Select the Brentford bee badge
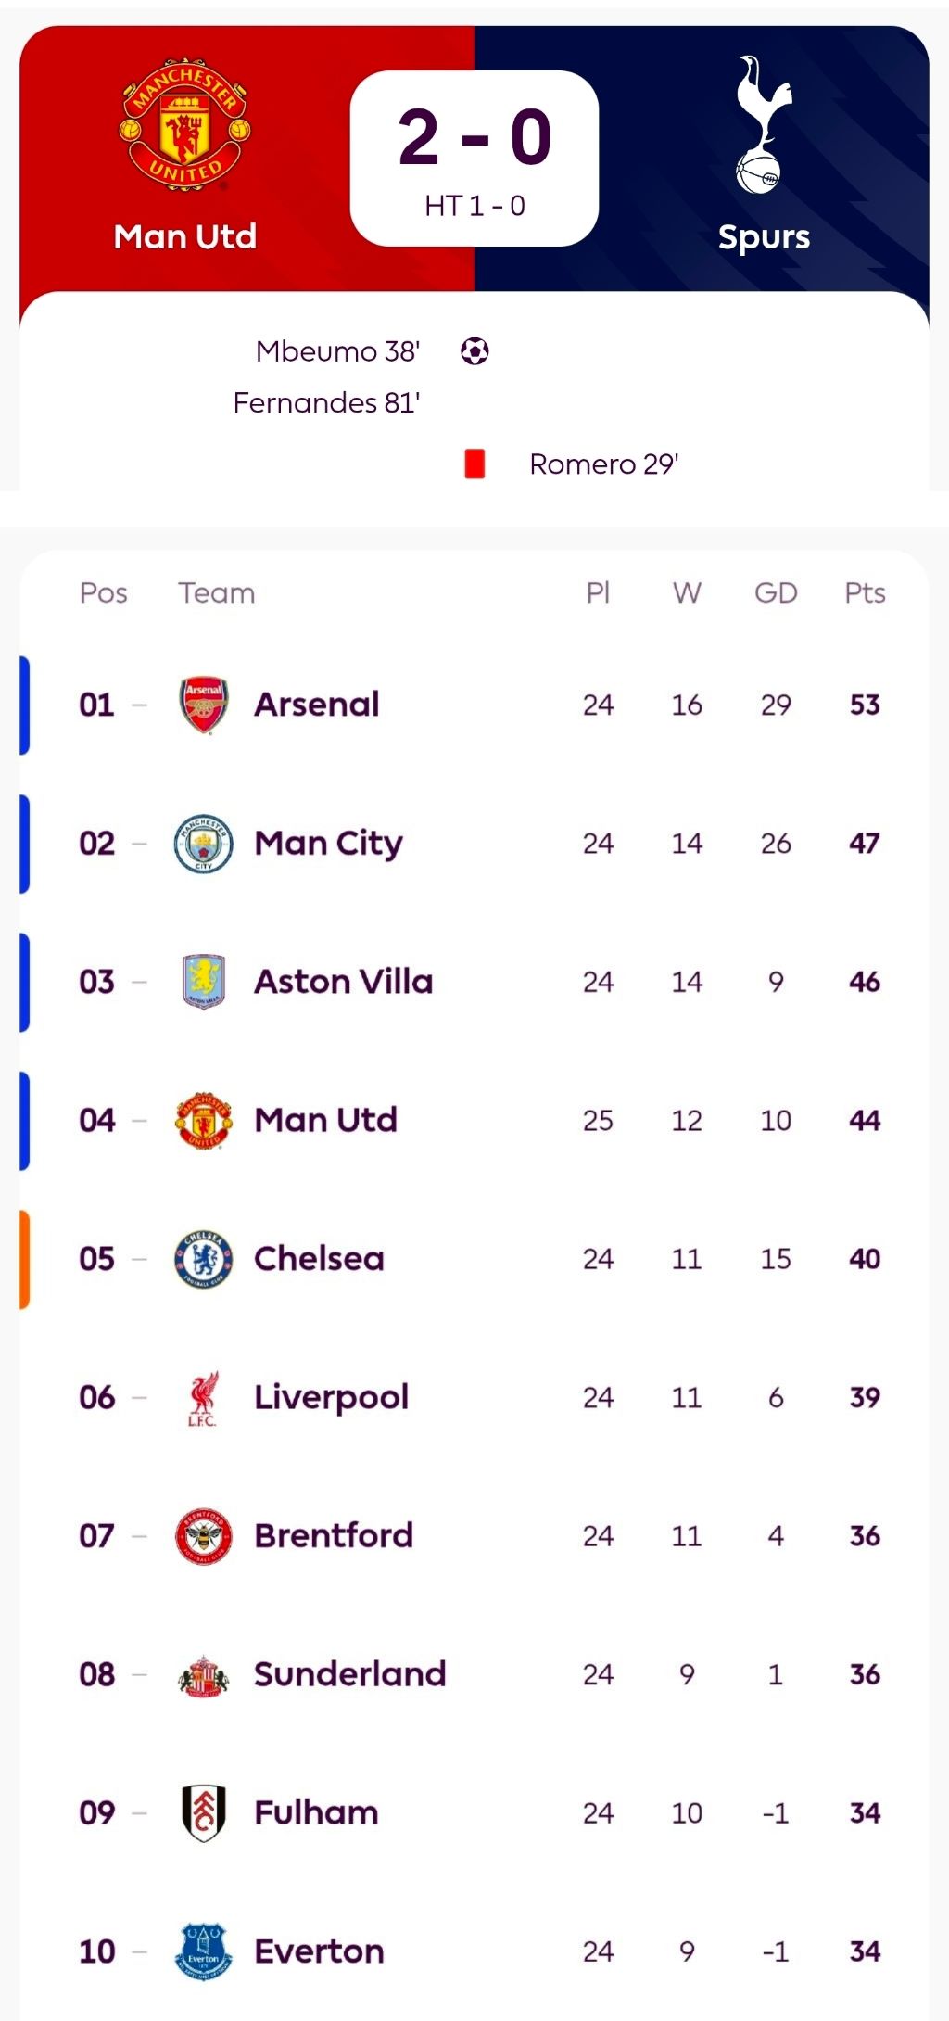The height and width of the screenshot is (2021, 949). 203,1535
